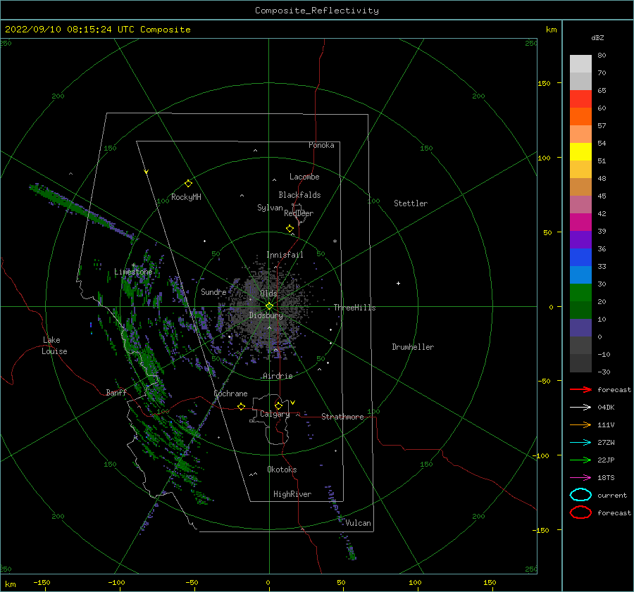Click the white asterisk marker northeast of Innisfail

pyautogui.click(x=335, y=241)
